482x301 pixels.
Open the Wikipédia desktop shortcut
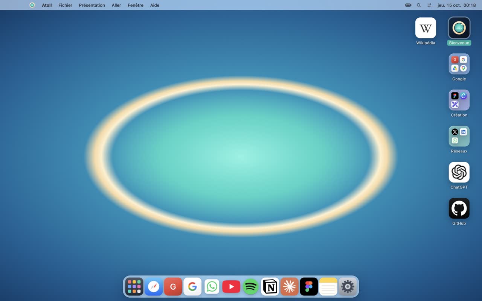pyautogui.click(x=426, y=28)
